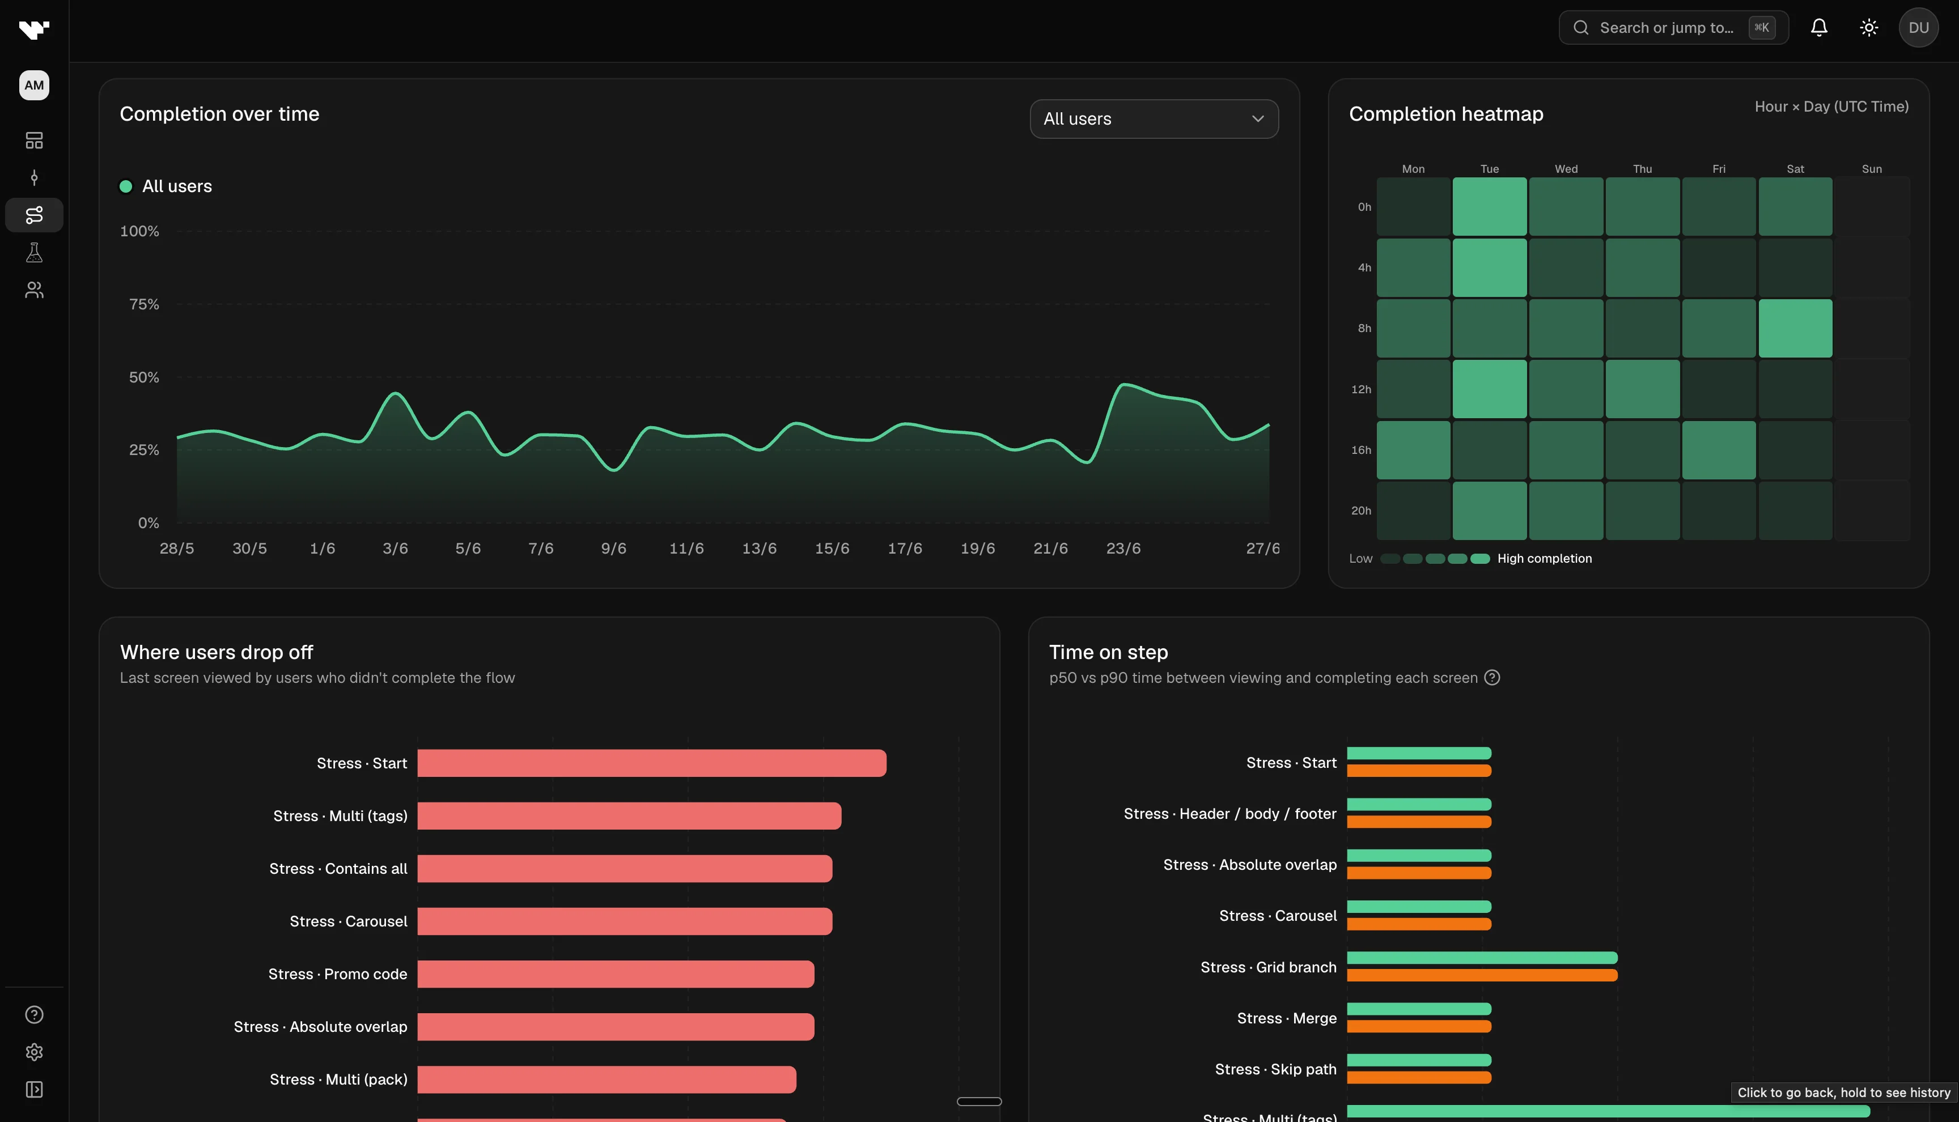Open the DU user avatar menu
Viewport: 1959px width, 1122px height.
pos(1918,28)
